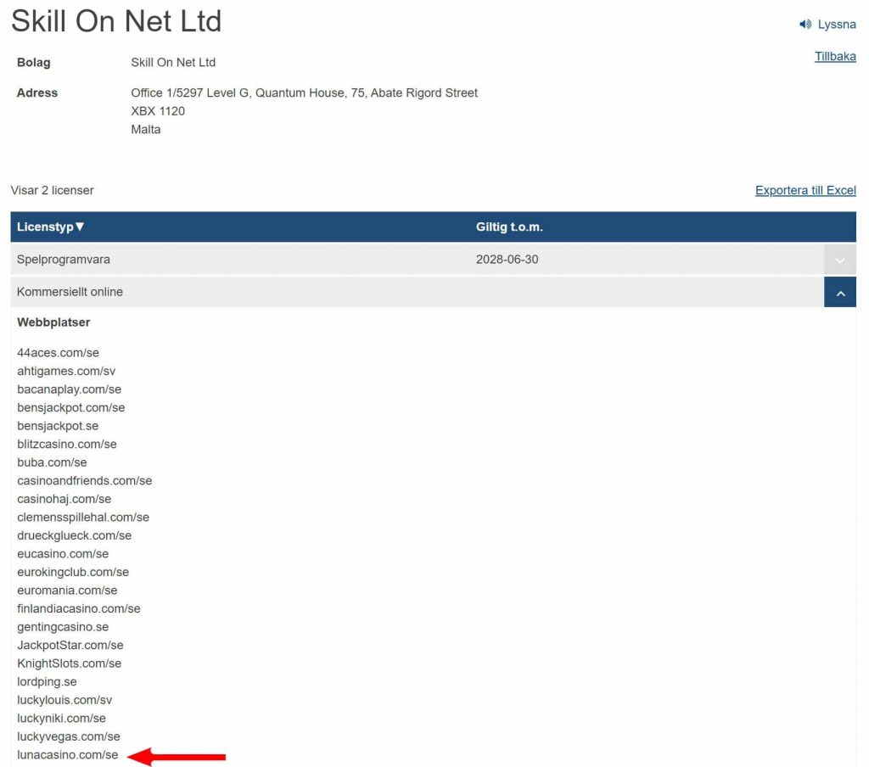Click the finlandiacasino.com/se entry
The width and height of the screenshot is (869, 767).
pyautogui.click(x=79, y=608)
